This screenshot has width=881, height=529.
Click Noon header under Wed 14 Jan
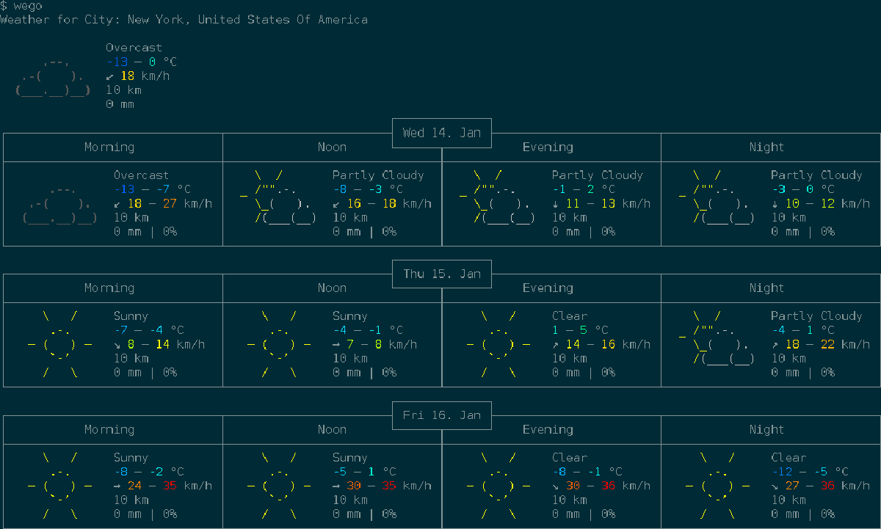click(332, 147)
